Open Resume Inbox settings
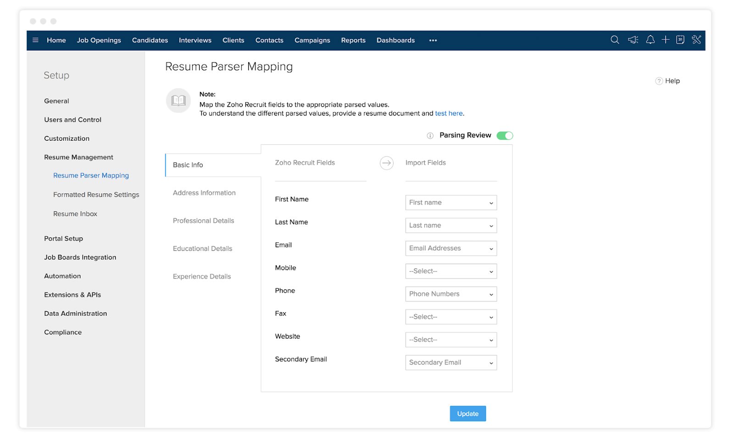The width and height of the screenshot is (734, 435). click(75, 214)
